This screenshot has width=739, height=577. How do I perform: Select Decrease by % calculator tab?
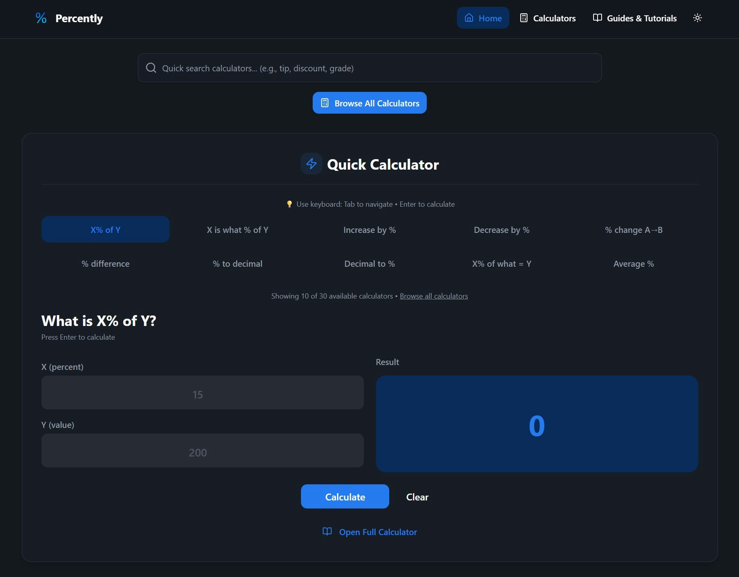point(502,230)
